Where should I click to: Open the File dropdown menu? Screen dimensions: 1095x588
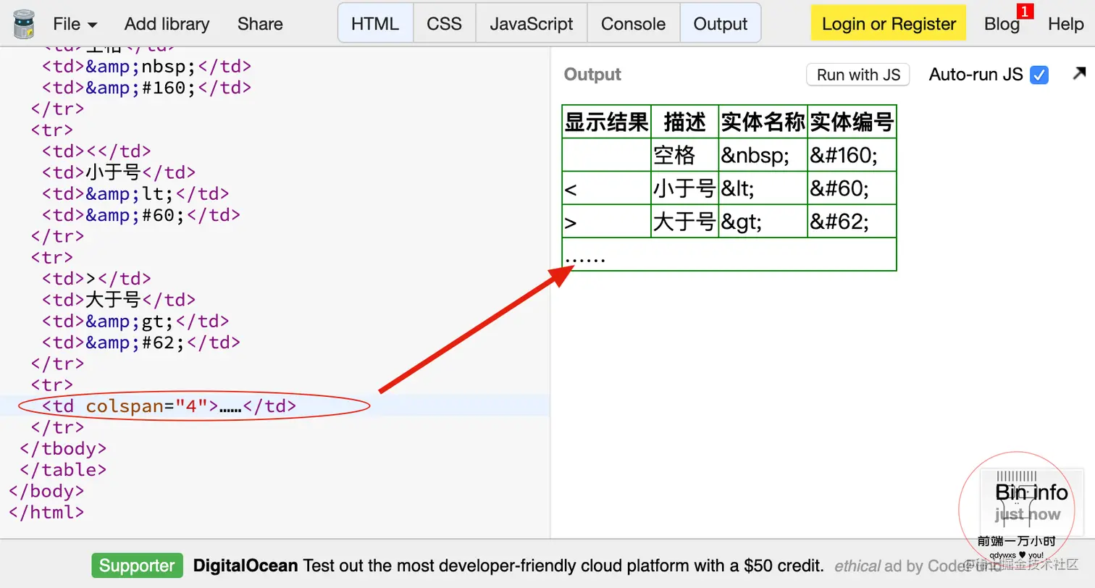[75, 24]
